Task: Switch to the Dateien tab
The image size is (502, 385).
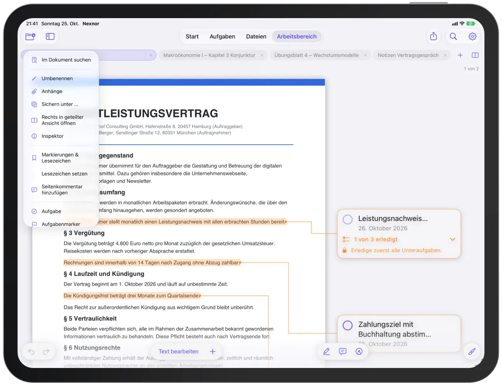Action: click(x=256, y=37)
